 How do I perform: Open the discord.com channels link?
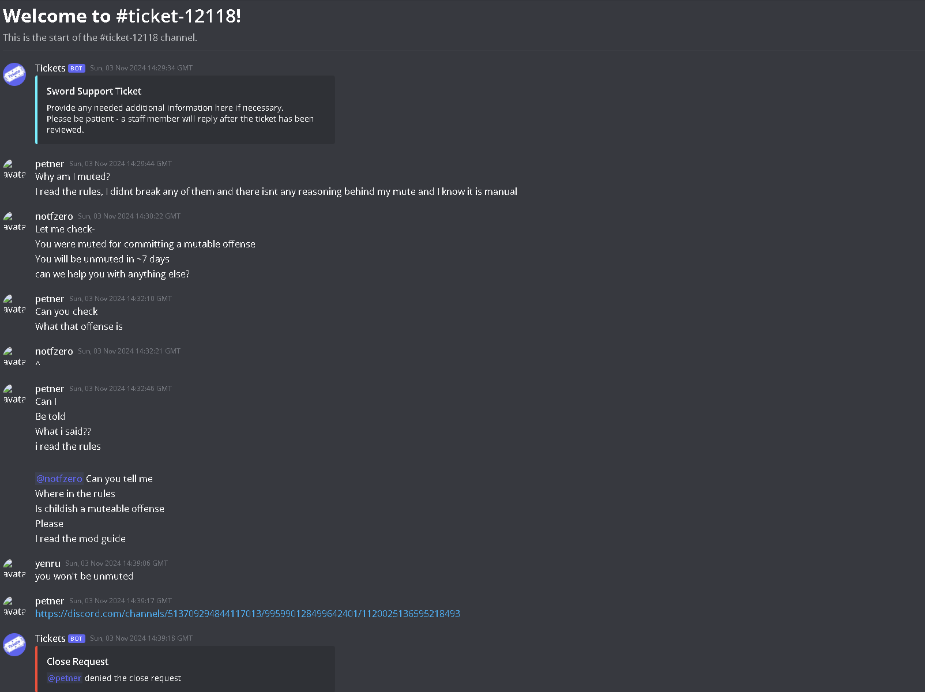(x=247, y=614)
